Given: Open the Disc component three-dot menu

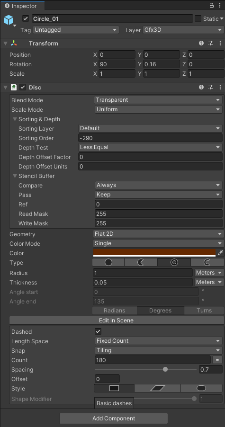Looking at the screenshot, I should (x=220, y=87).
